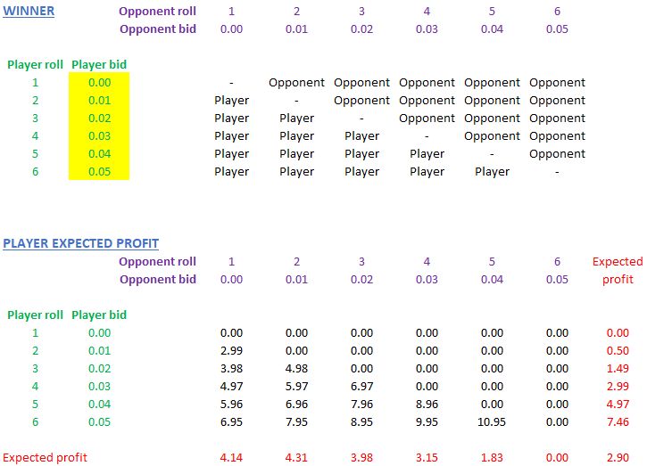Viewport: 647px width, 466px height.
Task: Click the red 1.49 expected profit value
Action: (x=618, y=368)
